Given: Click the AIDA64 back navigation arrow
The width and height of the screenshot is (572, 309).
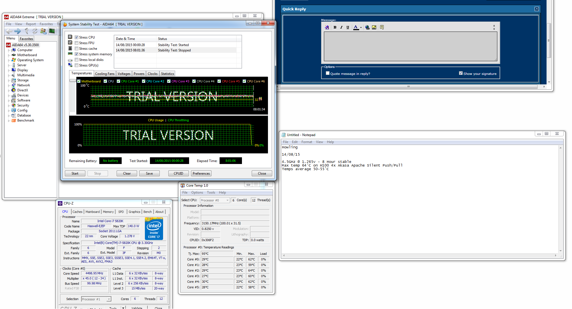Looking at the screenshot, I should click(x=9, y=31).
